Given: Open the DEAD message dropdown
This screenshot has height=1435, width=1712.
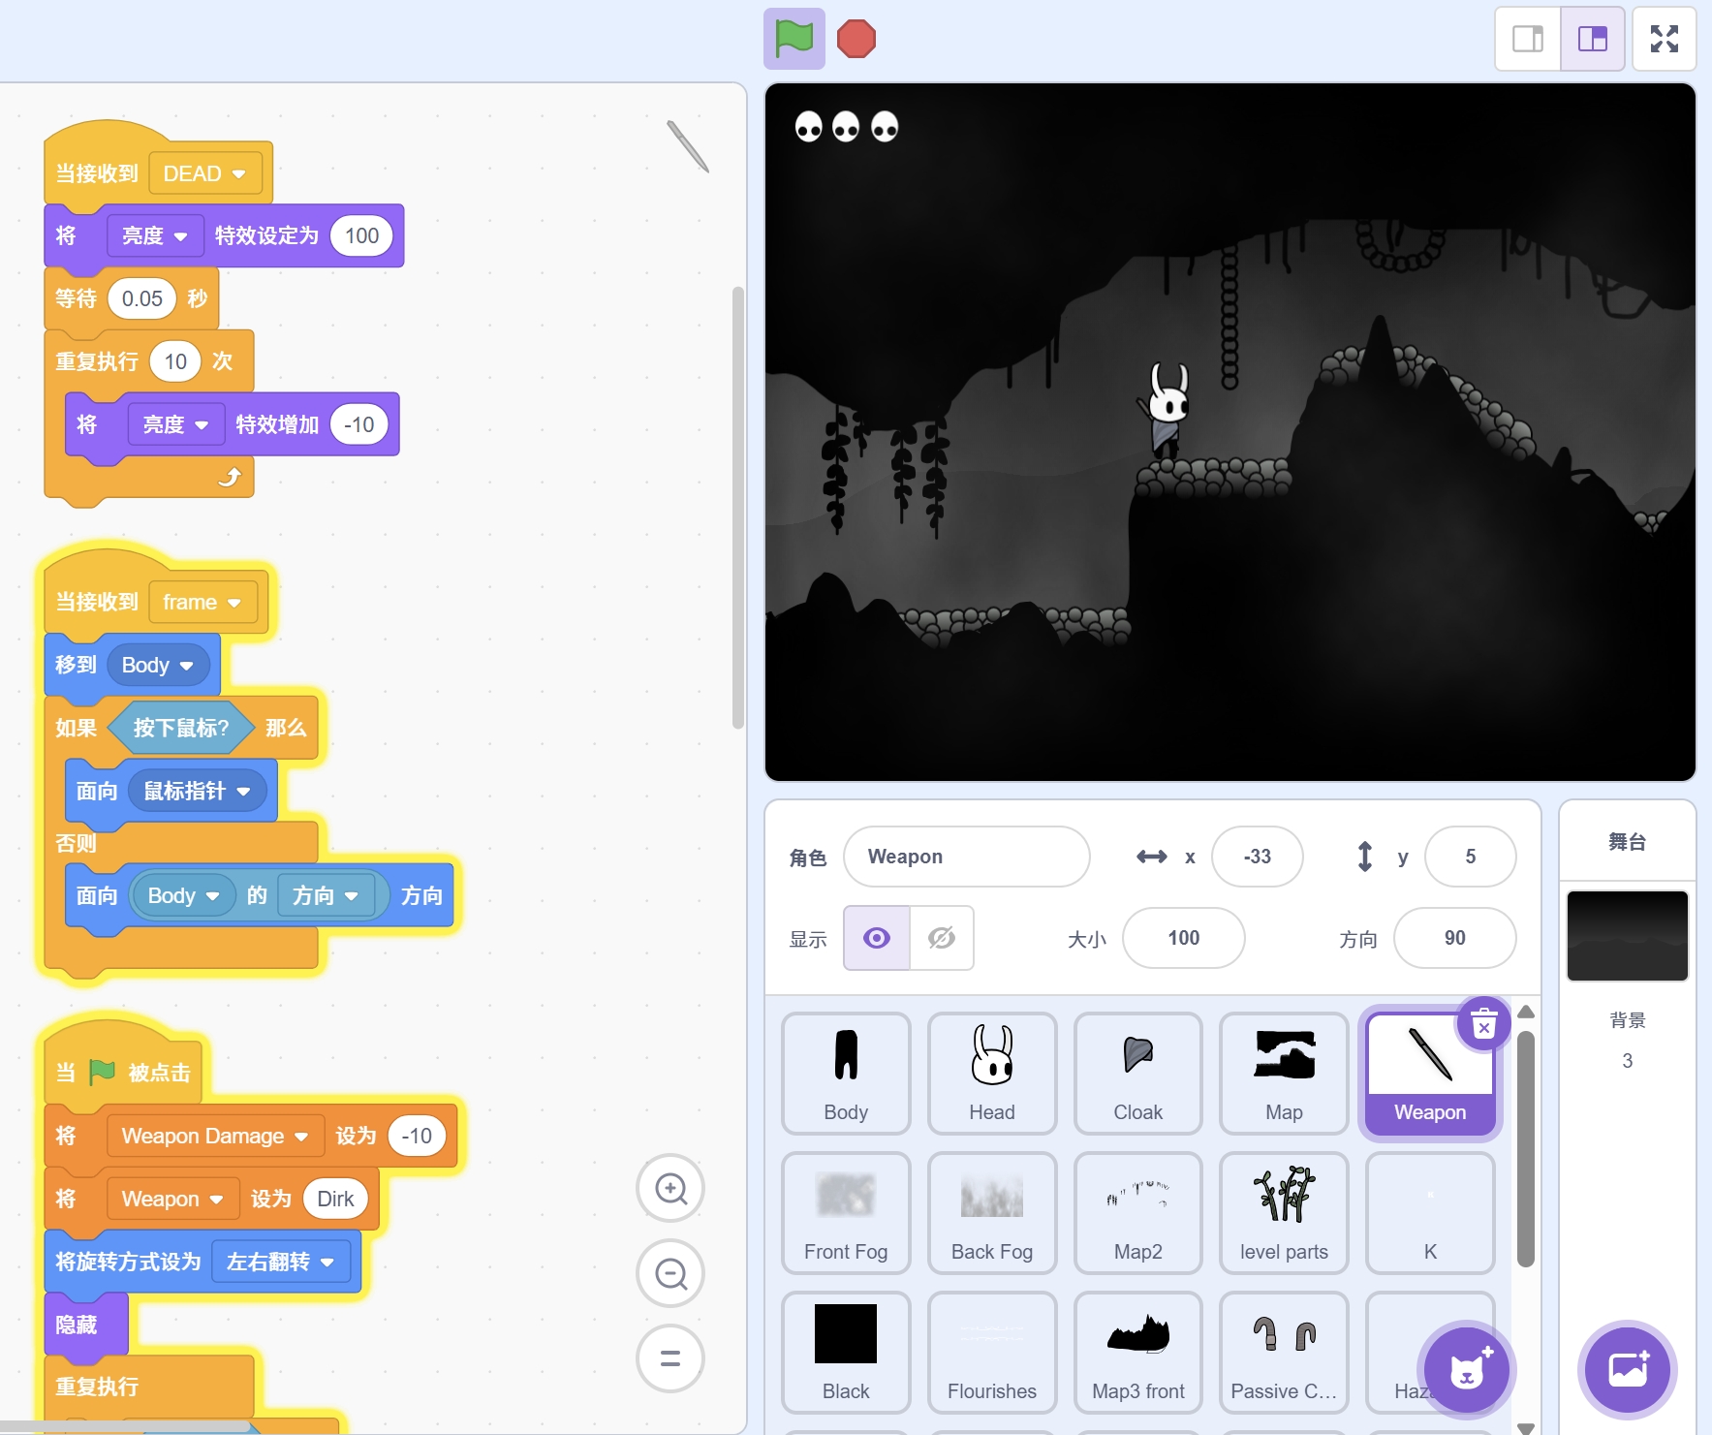Looking at the screenshot, I should [205, 173].
